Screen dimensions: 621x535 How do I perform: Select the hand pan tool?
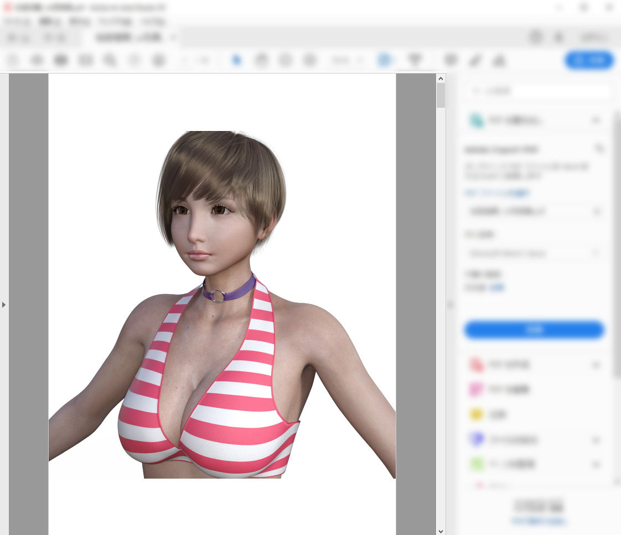point(261,60)
